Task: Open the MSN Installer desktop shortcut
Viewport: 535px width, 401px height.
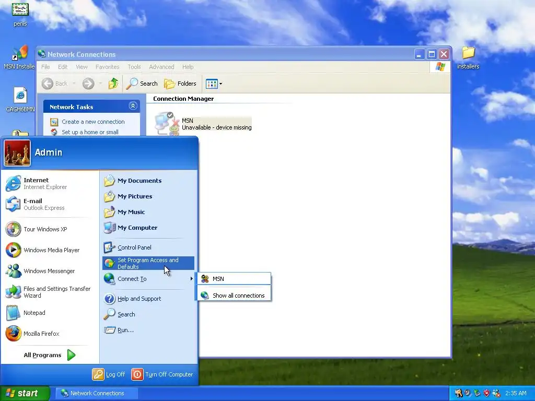Action: pos(19,57)
